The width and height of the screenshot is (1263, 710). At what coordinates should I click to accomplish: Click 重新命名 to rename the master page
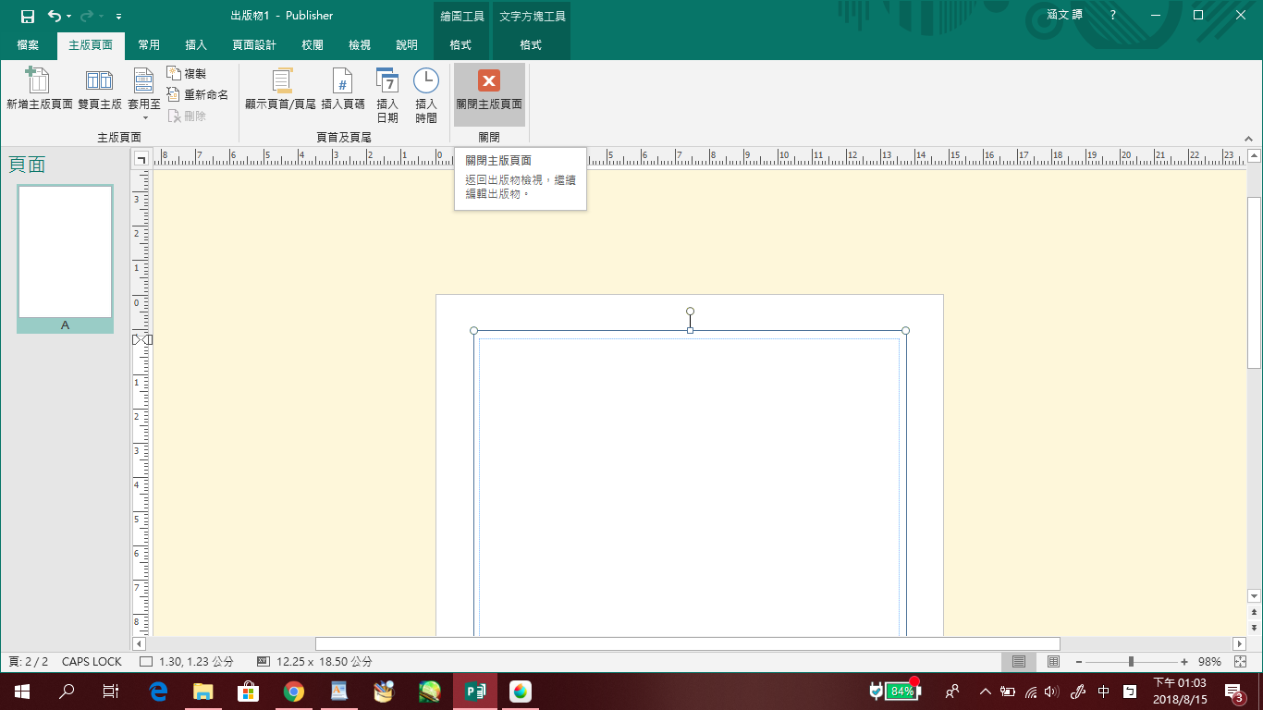tap(197, 94)
